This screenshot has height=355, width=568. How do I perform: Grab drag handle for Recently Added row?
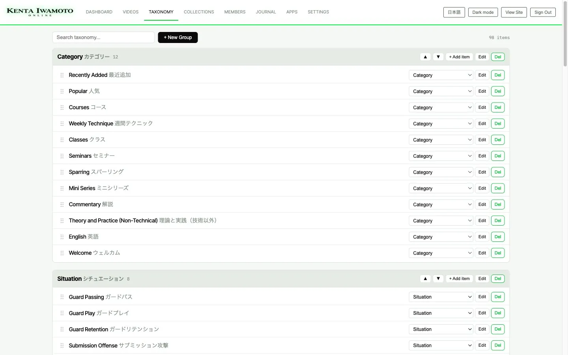click(x=62, y=75)
